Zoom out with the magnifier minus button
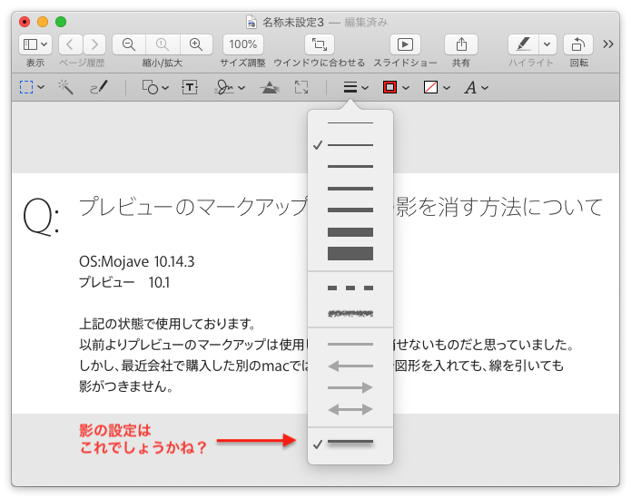This screenshot has height=498, width=631. pos(129,44)
